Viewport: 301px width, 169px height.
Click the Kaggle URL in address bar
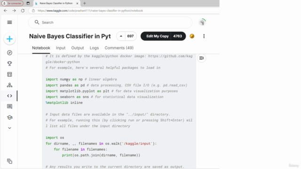90,11
